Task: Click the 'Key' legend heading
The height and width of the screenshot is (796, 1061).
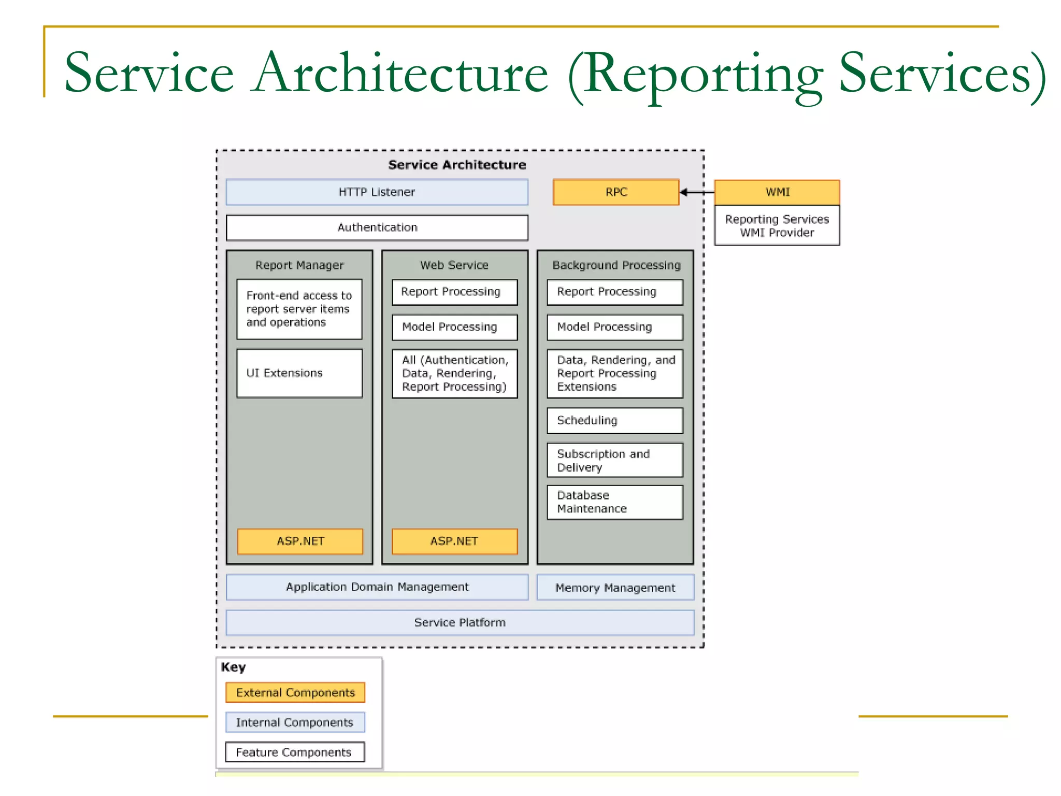Action: [233, 667]
